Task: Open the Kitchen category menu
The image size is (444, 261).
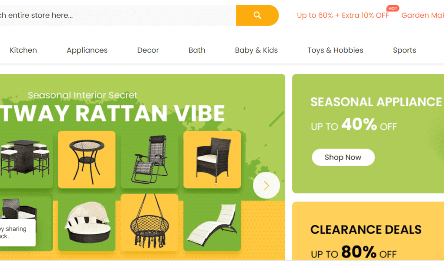Action: (x=23, y=50)
